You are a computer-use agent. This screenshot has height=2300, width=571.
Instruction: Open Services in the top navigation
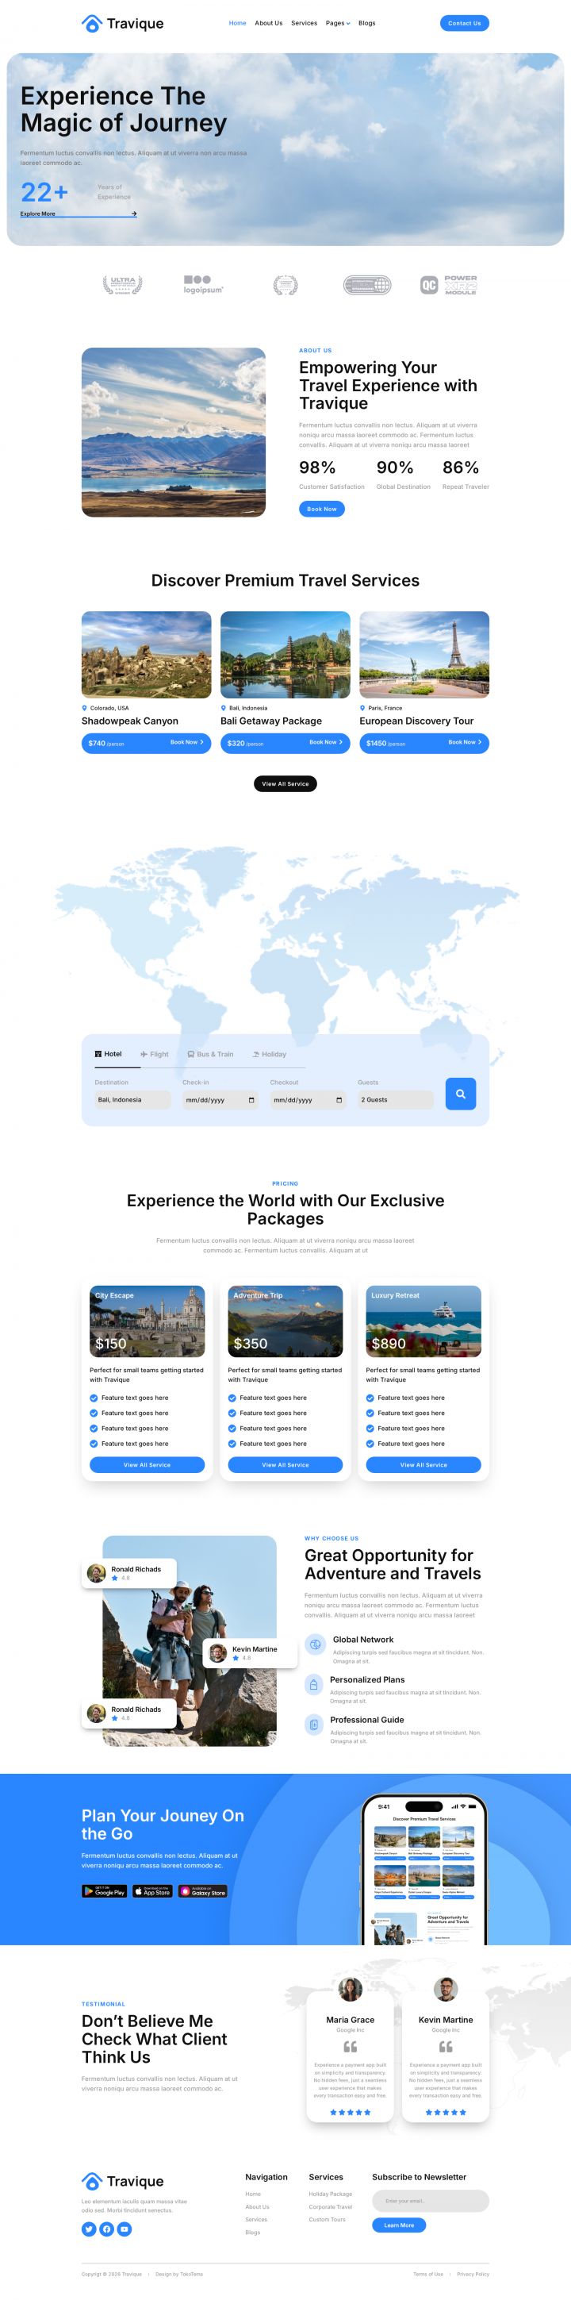pyautogui.click(x=305, y=23)
